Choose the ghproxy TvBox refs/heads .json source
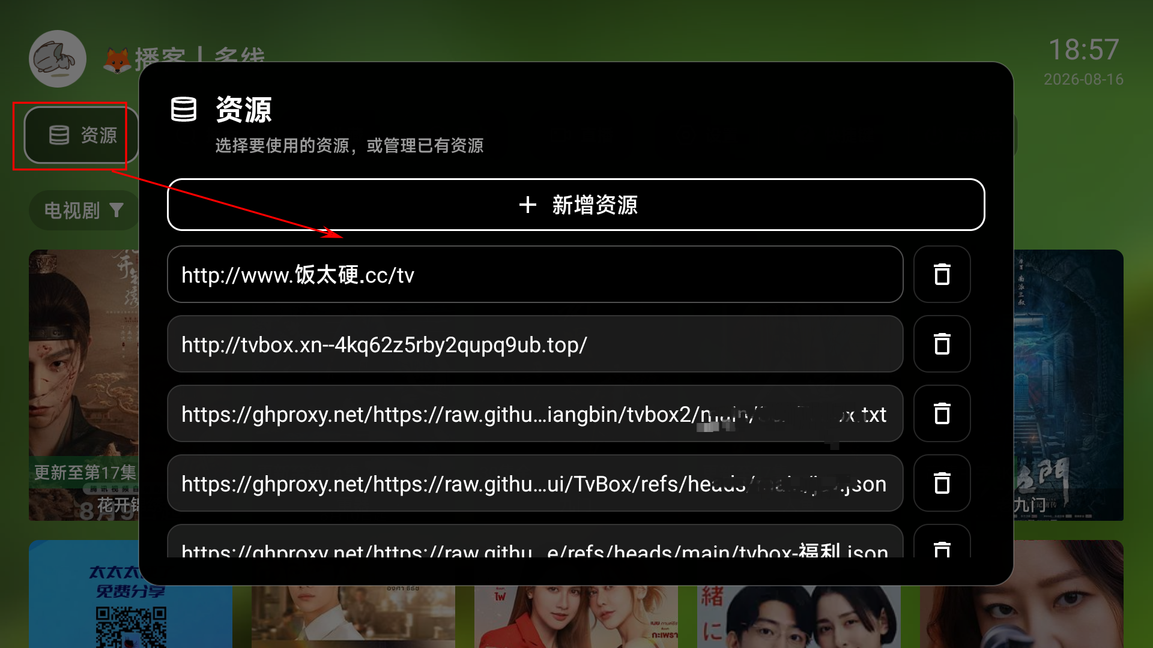 (535, 483)
